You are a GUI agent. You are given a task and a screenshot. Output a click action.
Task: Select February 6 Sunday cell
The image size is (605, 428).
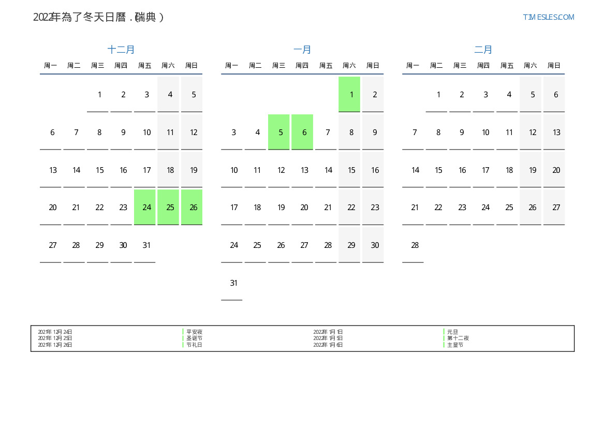pos(554,95)
